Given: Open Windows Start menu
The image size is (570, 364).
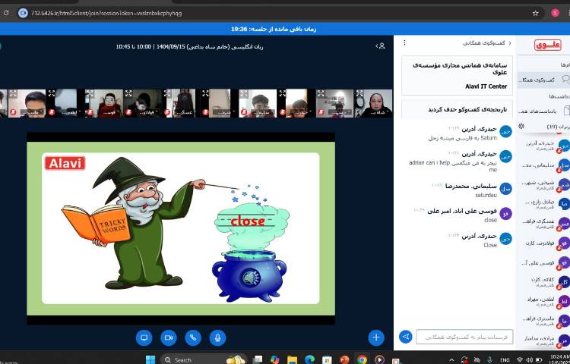Looking at the screenshot, I should [x=150, y=359].
